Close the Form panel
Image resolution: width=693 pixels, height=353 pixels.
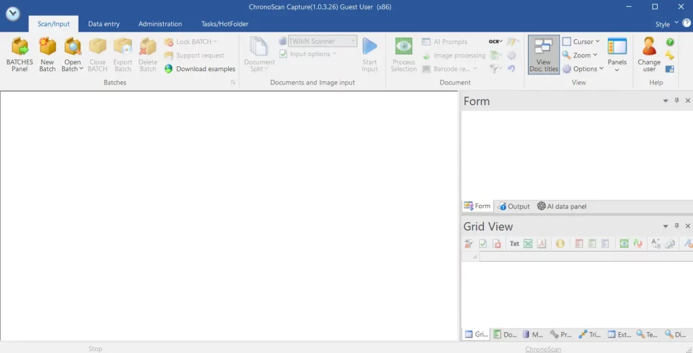tap(688, 101)
